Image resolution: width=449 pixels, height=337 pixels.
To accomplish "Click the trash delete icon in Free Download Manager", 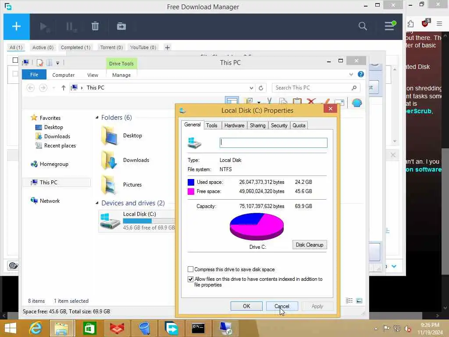I will tap(95, 26).
